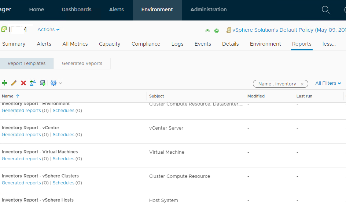Switch to the Generated Reports tab
The width and height of the screenshot is (346, 203).
tap(82, 64)
